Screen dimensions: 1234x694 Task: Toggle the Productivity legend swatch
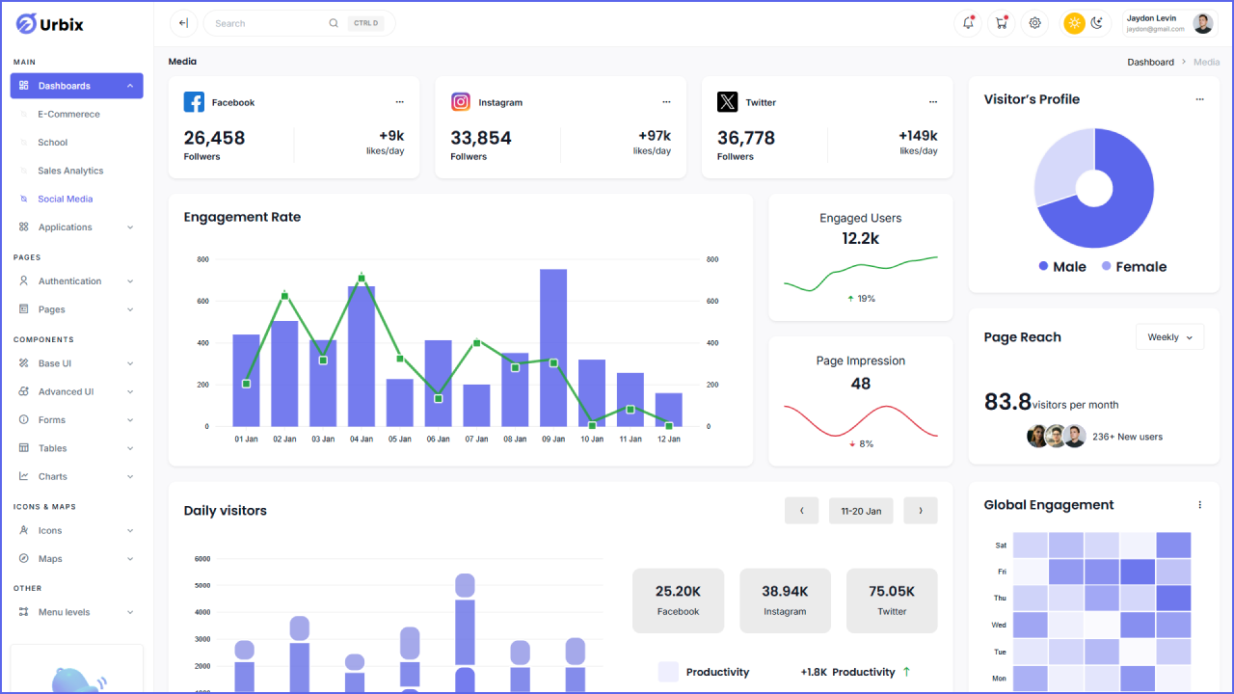(668, 672)
